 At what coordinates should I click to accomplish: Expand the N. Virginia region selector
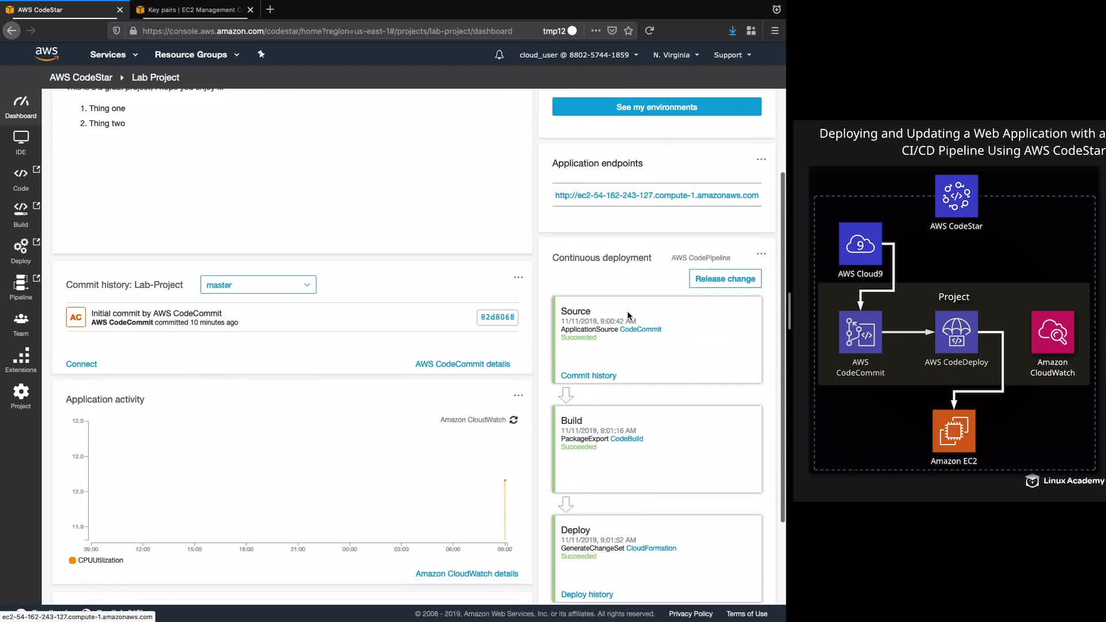click(x=676, y=55)
